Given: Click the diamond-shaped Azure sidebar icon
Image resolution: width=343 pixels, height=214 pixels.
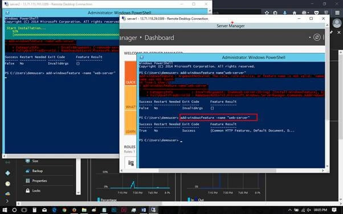Looking at the screenshot, I should pos(7,173).
